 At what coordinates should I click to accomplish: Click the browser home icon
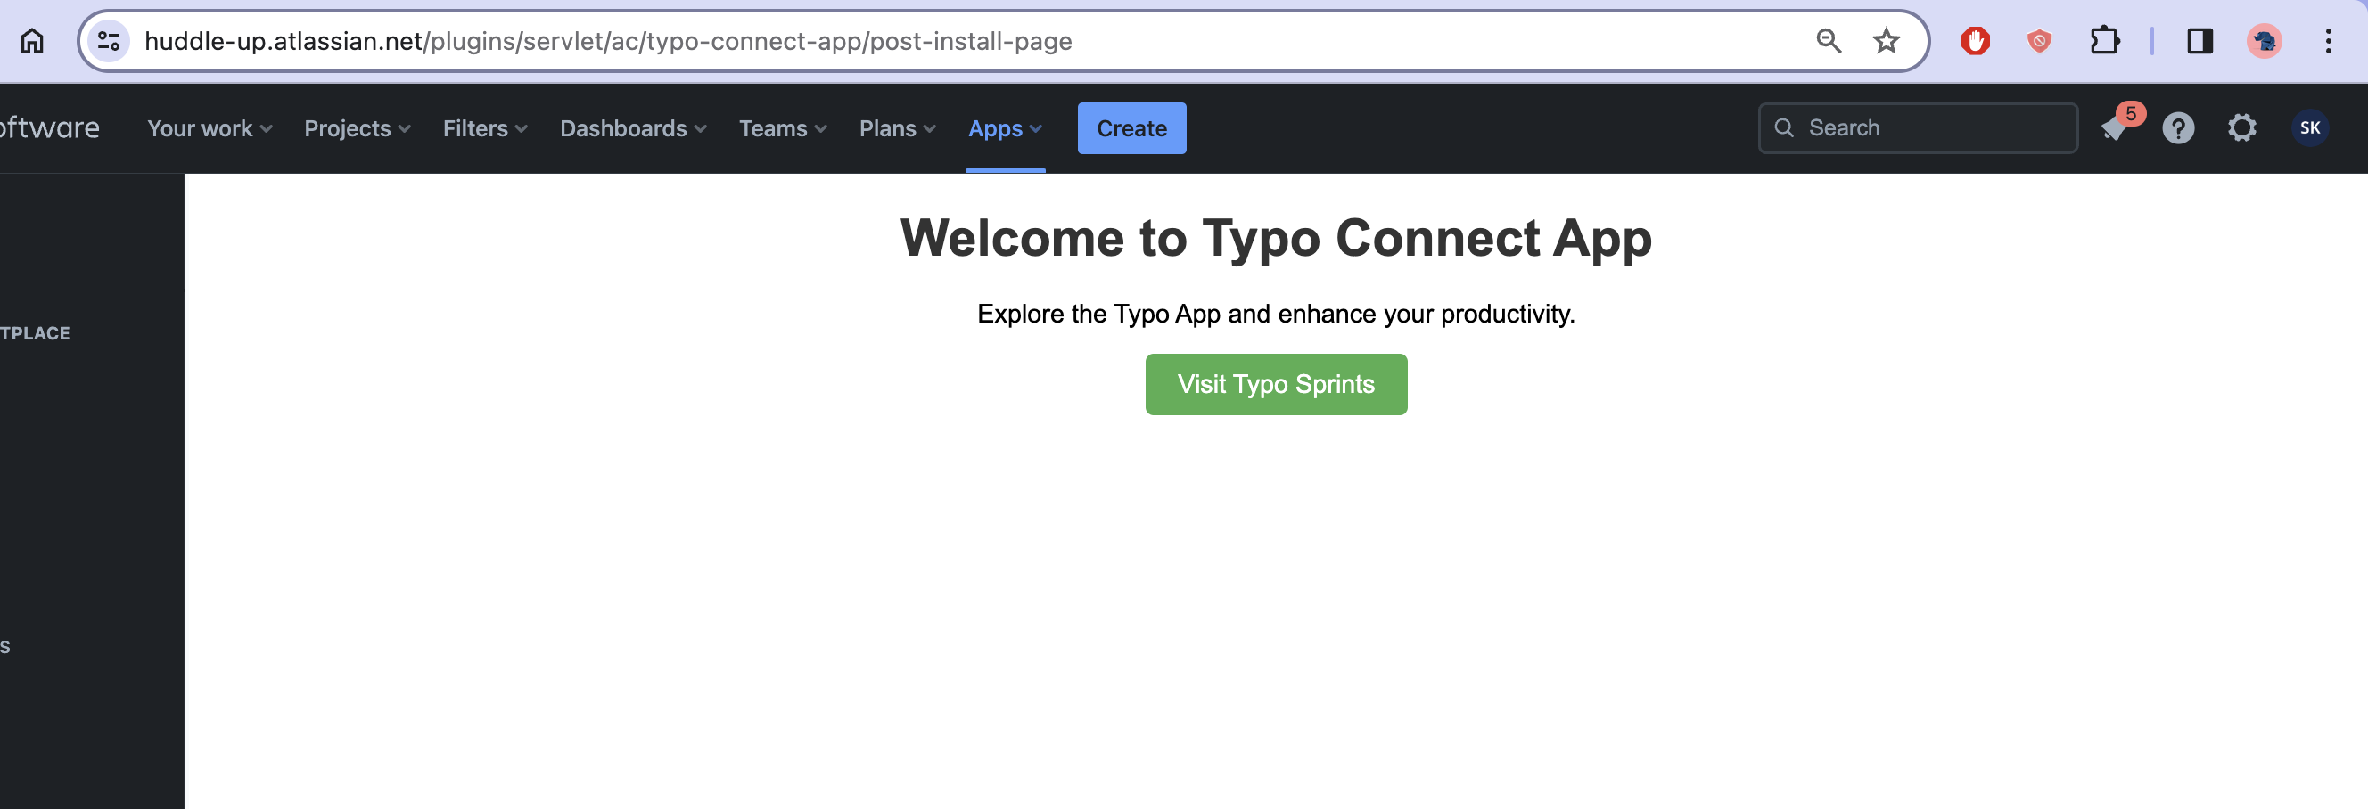(x=32, y=41)
